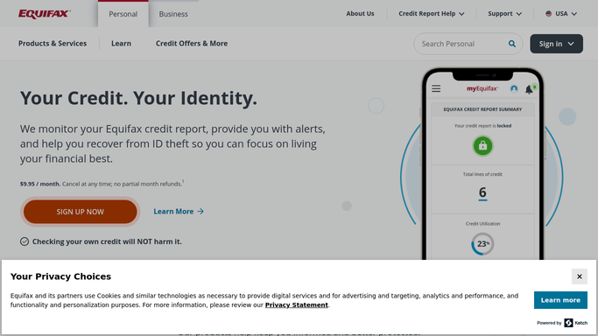Switch to the Personal tab
This screenshot has height=336, width=598.
(123, 14)
